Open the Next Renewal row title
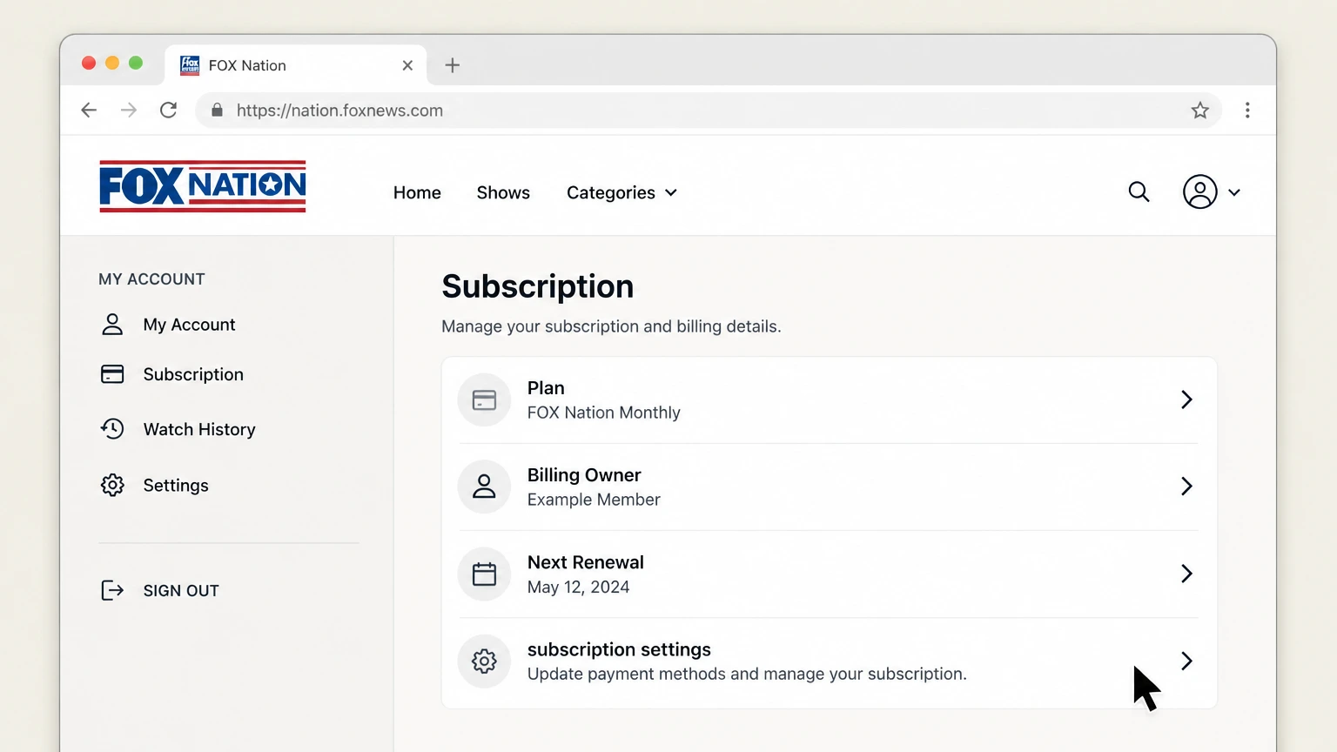 click(x=586, y=562)
